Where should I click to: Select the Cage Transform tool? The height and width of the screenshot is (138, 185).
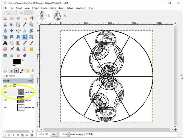point(31,37)
